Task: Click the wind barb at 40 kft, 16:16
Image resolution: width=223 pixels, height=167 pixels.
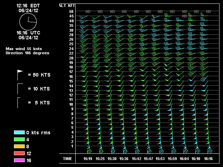Action: (204, 19)
